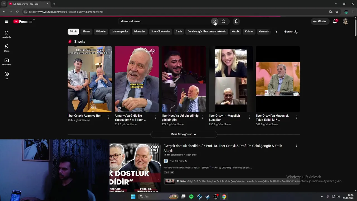Select the 'Shorts' filter chip
This screenshot has width=357, height=201.
86,32
